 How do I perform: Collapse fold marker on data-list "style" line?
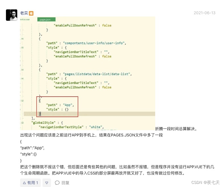coord(22,79)
